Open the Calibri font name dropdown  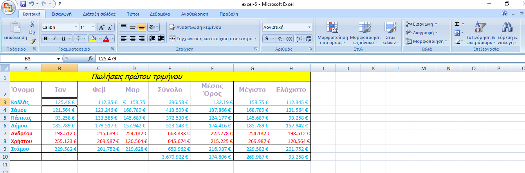click(76, 28)
